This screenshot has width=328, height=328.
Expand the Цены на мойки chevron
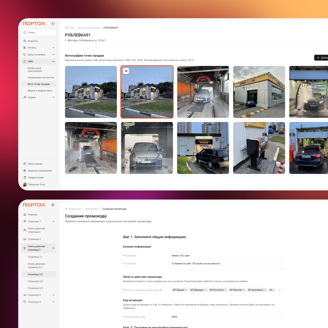[x=53, y=55]
